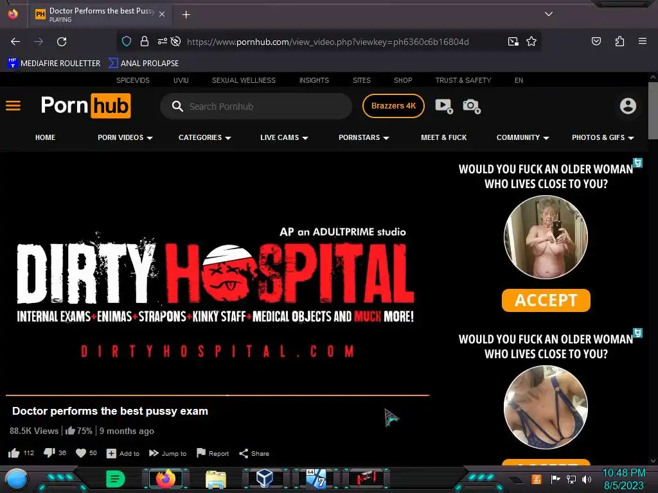
Task: Open the taskbar clock and date
Action: (x=623, y=479)
